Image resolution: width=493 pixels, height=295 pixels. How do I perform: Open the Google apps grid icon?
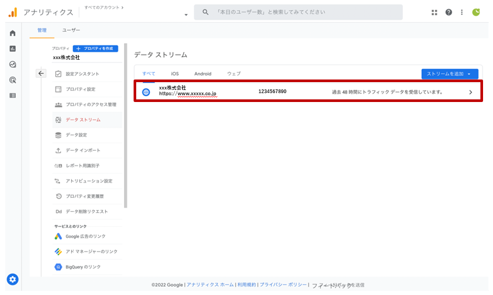(434, 13)
